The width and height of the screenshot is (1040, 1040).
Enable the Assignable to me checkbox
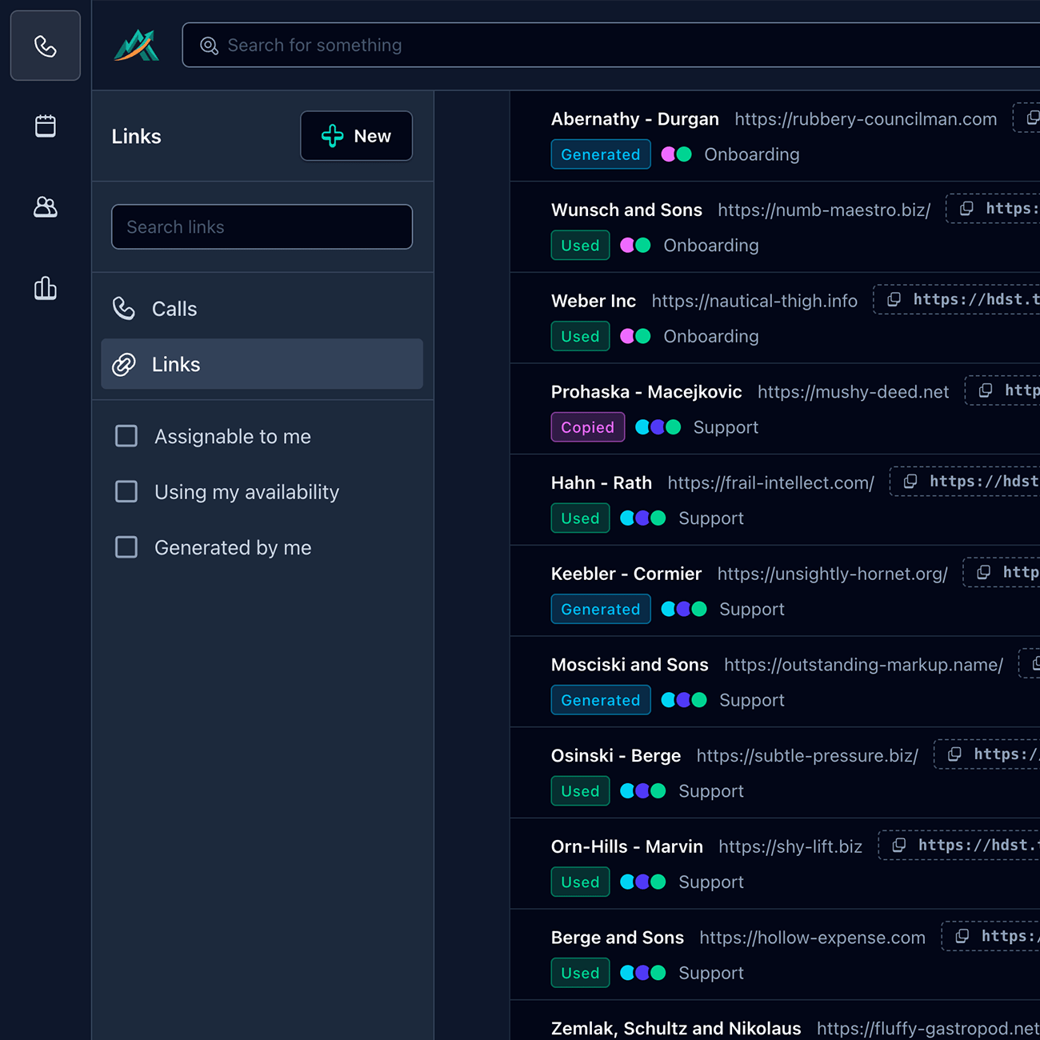[x=126, y=436]
